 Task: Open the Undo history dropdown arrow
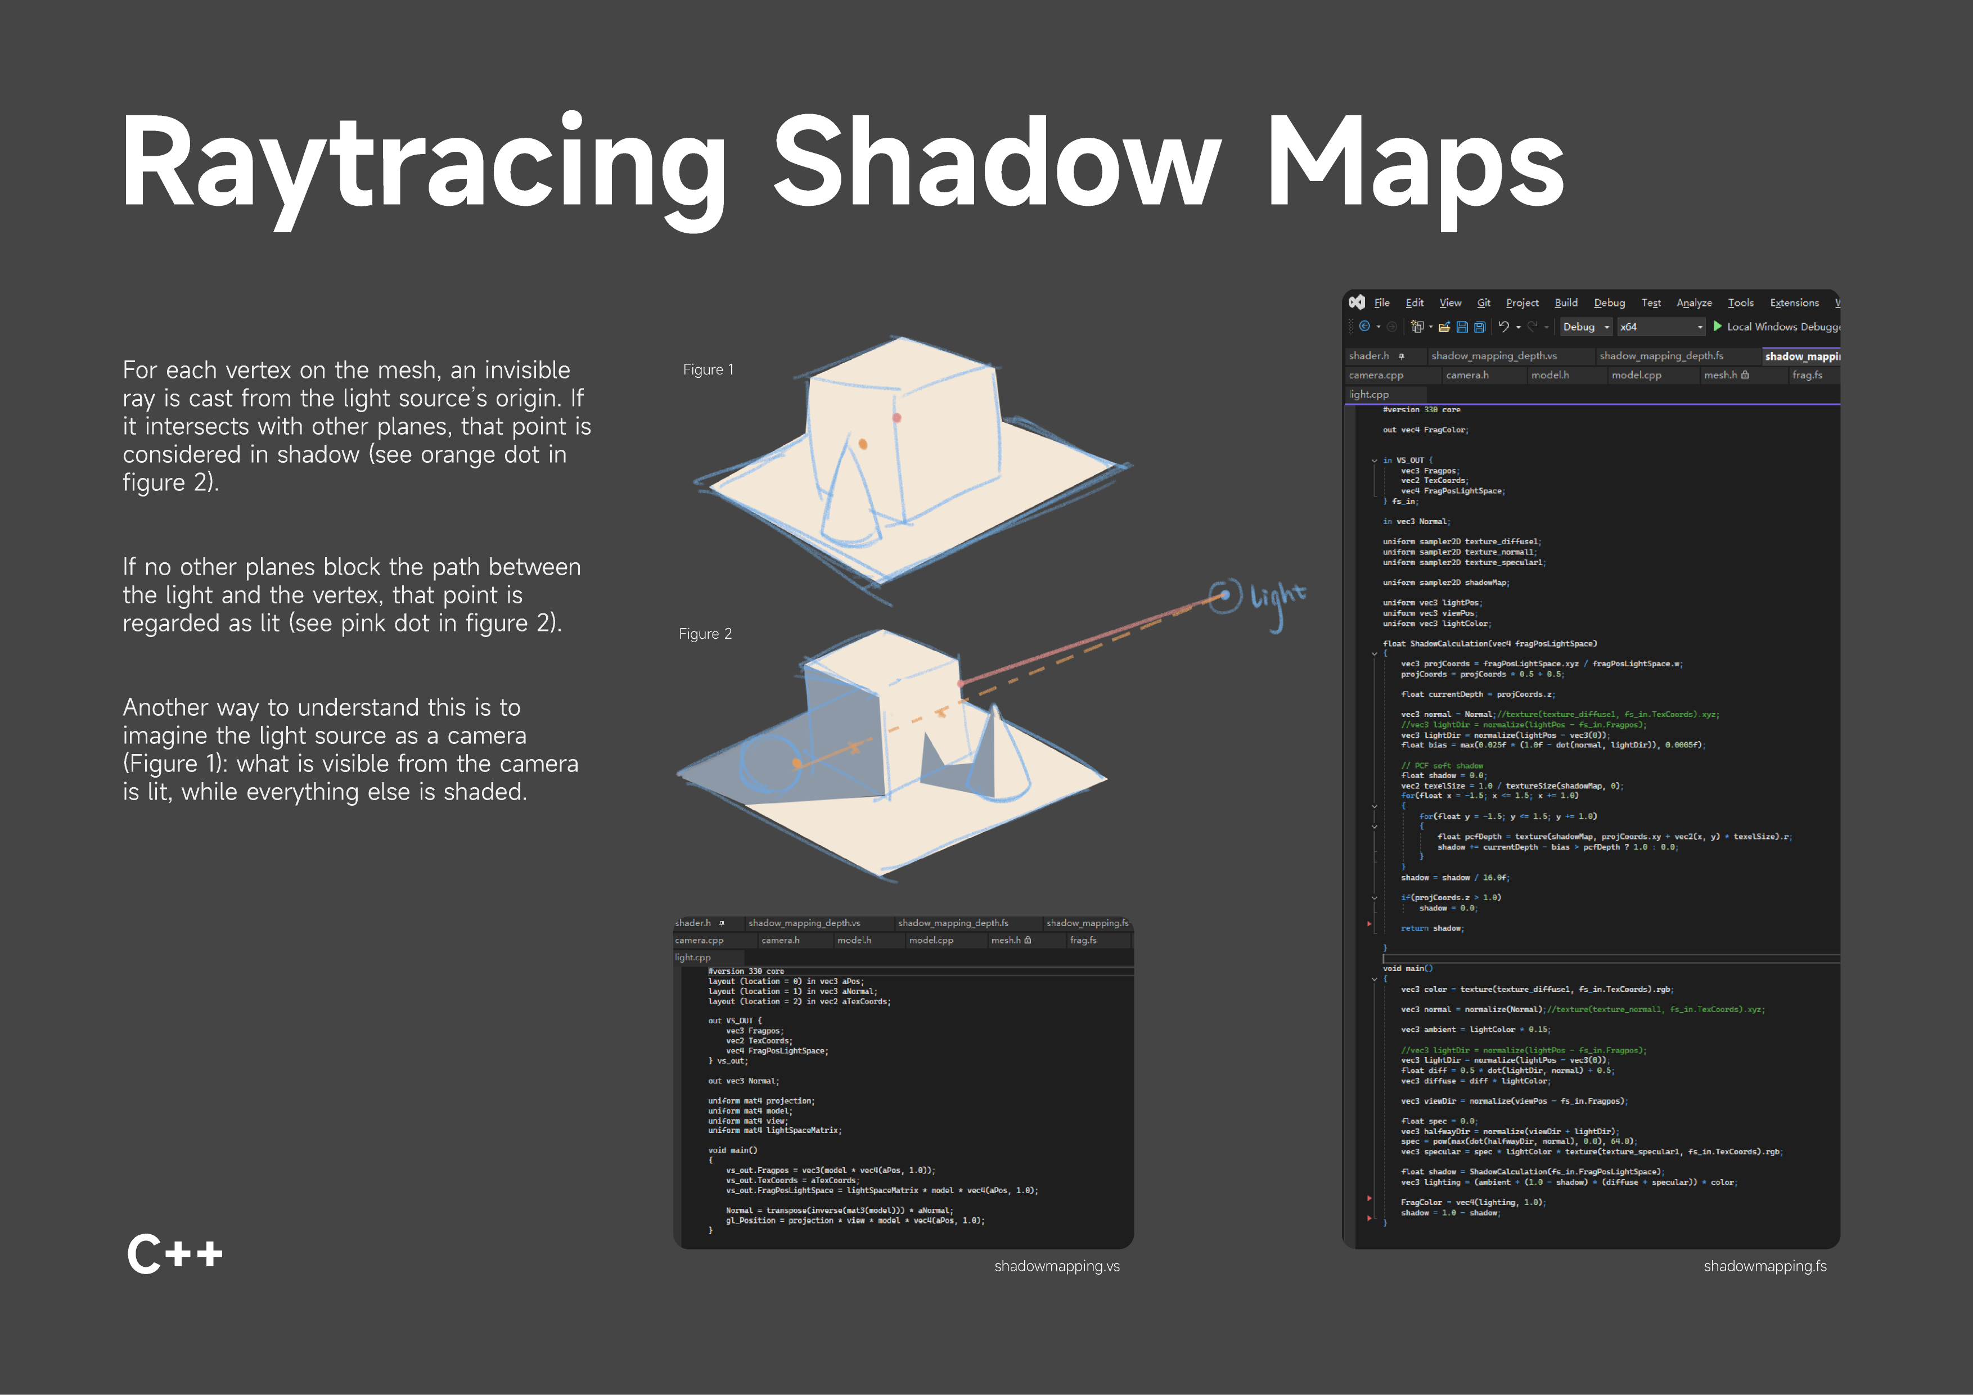(x=1519, y=327)
